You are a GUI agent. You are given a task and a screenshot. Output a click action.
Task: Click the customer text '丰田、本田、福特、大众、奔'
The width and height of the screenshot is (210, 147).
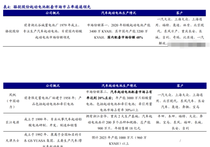[x=180, y=116]
